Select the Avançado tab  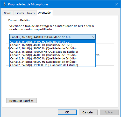tap(45, 13)
